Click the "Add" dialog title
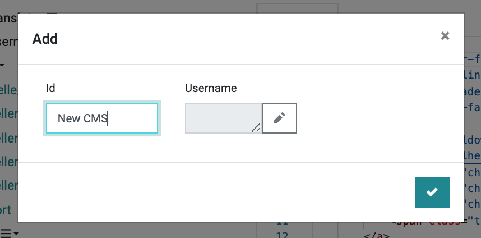Viewport: 481px width, 238px height. click(x=45, y=39)
